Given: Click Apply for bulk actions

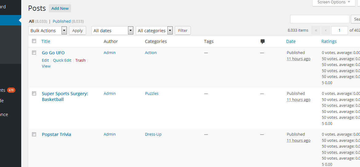Looking at the screenshot, I should pyautogui.click(x=78, y=30).
